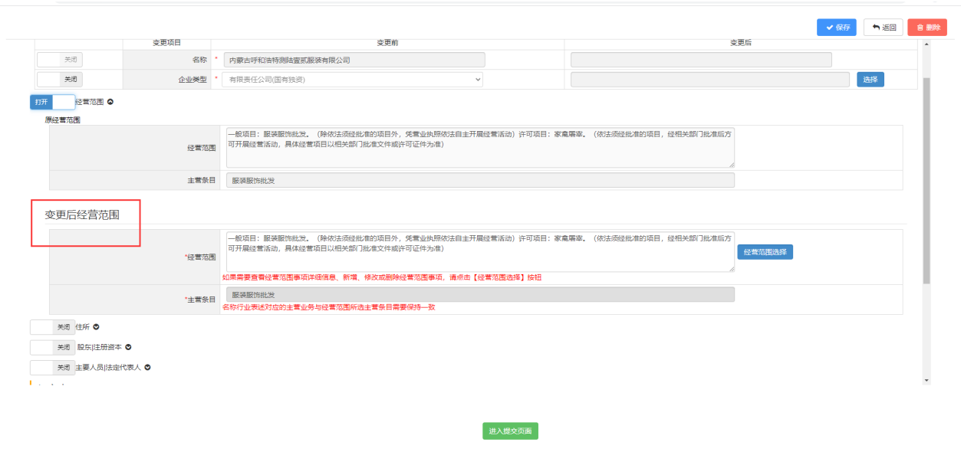Click the 变更后 名称 input field
The width and height of the screenshot is (961, 452).
coord(701,60)
